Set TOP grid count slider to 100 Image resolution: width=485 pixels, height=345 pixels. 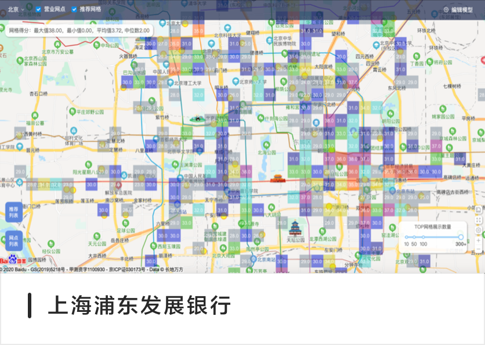coord(424,237)
